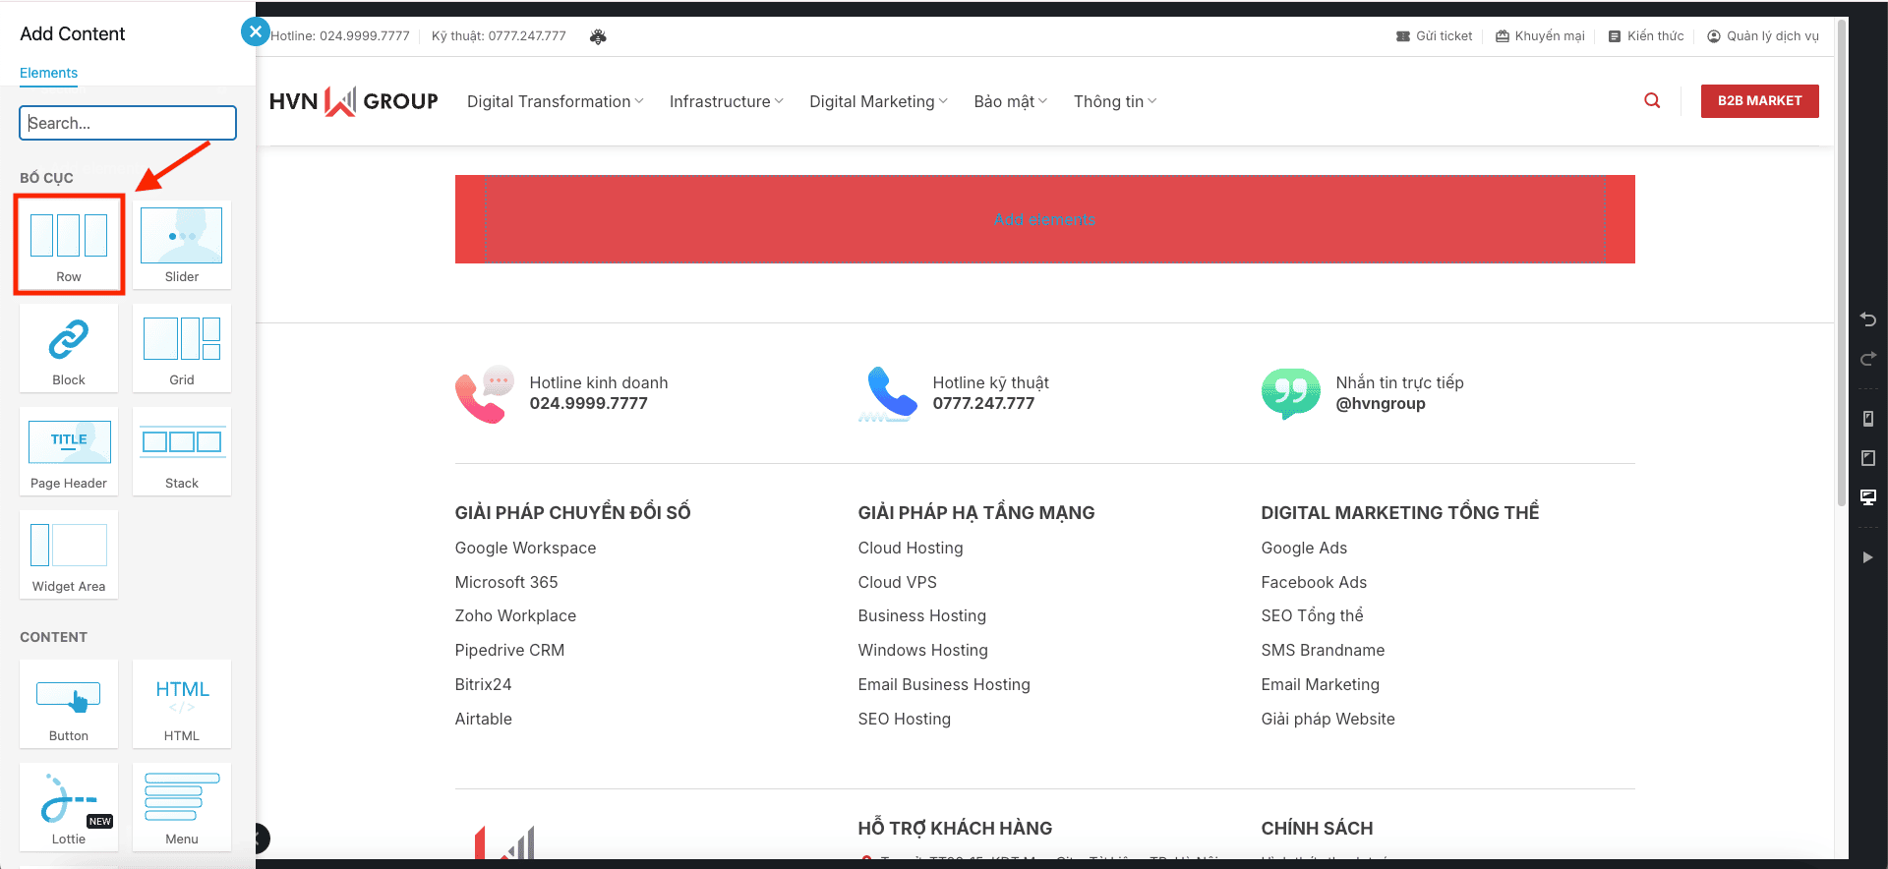The height and width of the screenshot is (869, 1888).
Task: Choose the Block element
Action: click(69, 348)
